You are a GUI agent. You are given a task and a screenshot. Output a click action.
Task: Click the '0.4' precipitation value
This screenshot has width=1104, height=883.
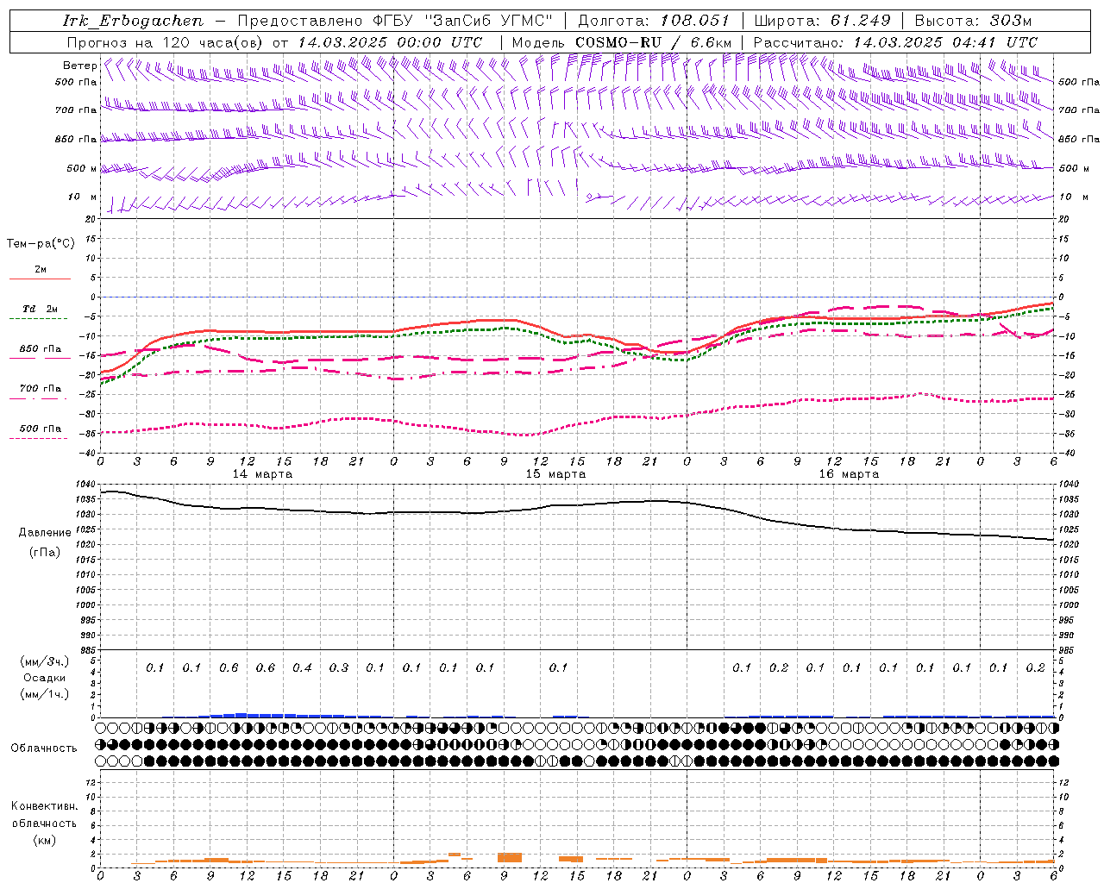click(302, 667)
